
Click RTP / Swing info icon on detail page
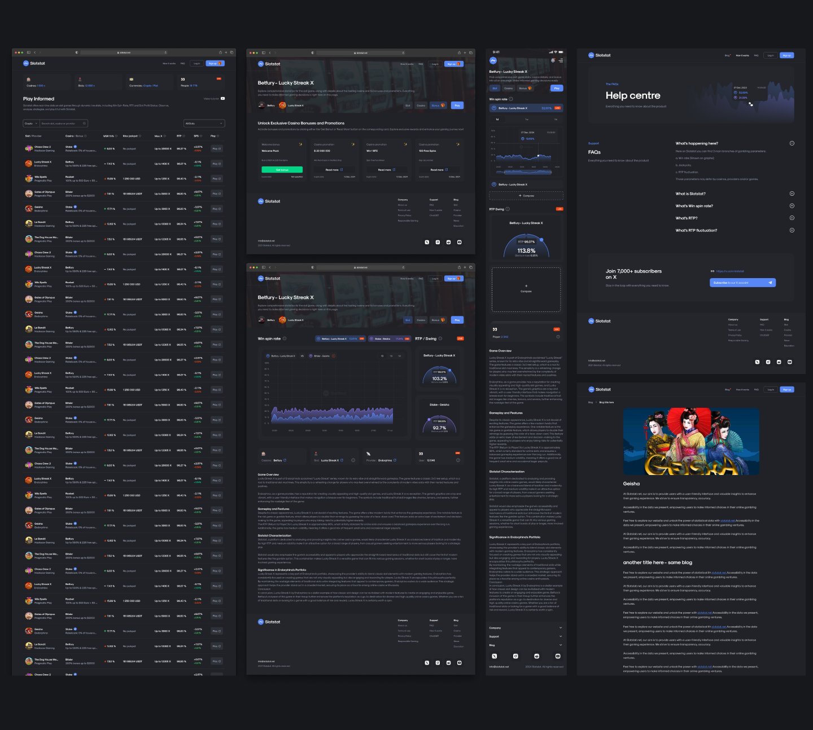pyautogui.click(x=440, y=338)
